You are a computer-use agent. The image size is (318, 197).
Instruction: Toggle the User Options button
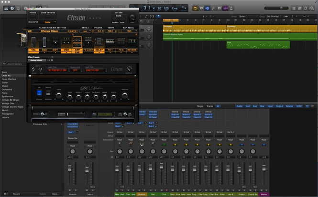tap(48, 16)
